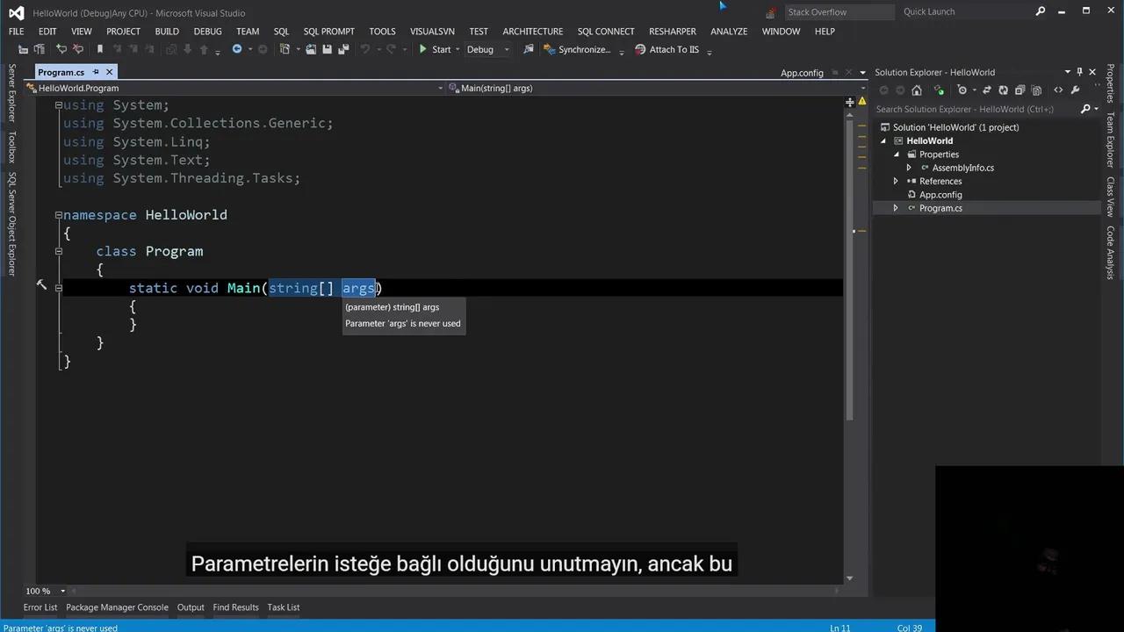The height and width of the screenshot is (632, 1124).
Task: Open the Team Explorer side tab
Action: (x=1111, y=139)
